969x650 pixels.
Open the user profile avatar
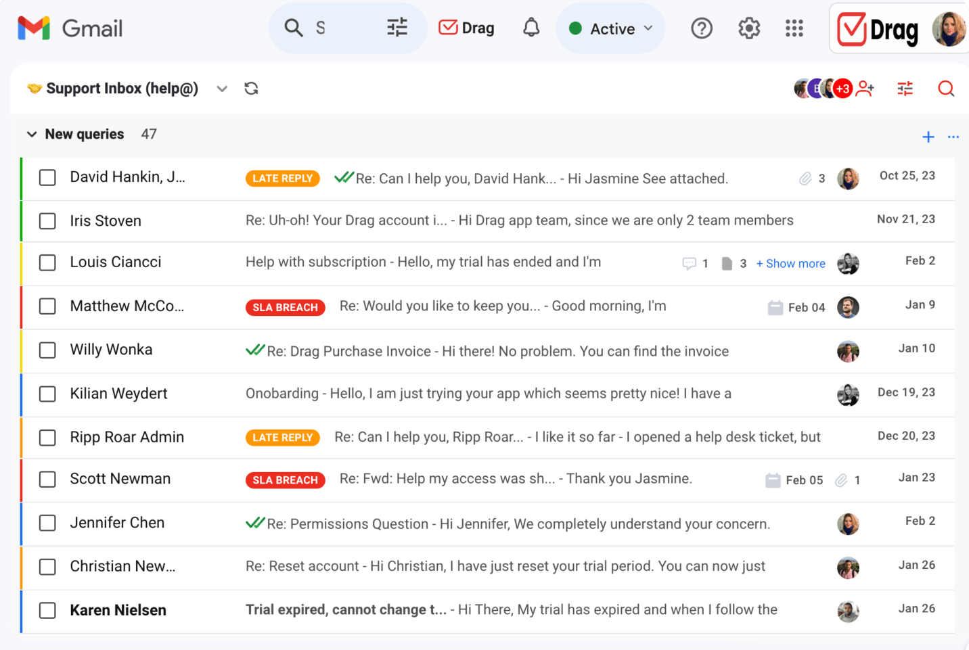pos(949,29)
